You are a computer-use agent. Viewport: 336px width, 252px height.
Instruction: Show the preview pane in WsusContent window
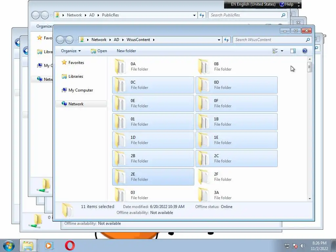point(293,51)
